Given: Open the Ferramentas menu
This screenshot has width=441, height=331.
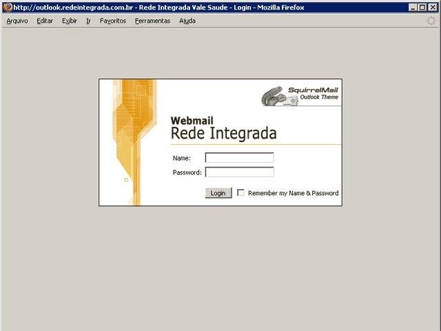Looking at the screenshot, I should (x=152, y=21).
